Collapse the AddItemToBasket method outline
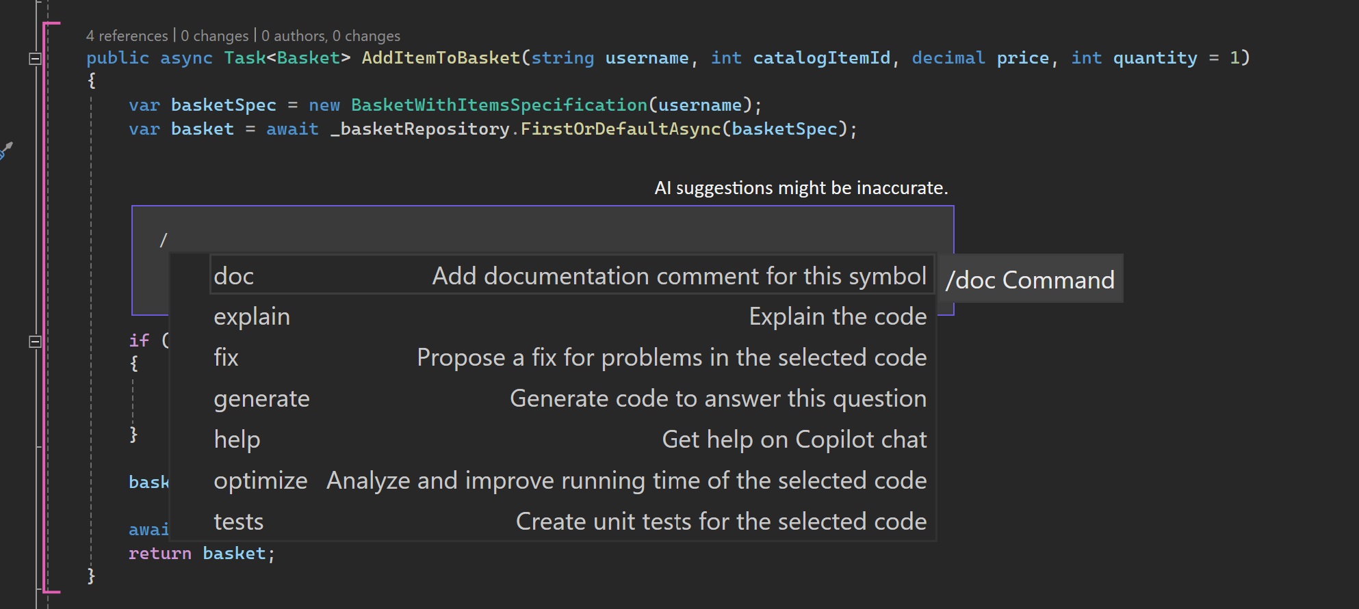The image size is (1359, 609). (x=36, y=59)
